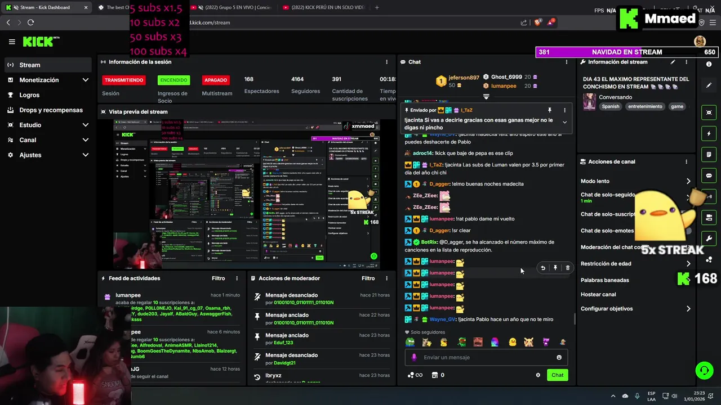
Task: Click the info icon in right sidebar
Action: 709,64
